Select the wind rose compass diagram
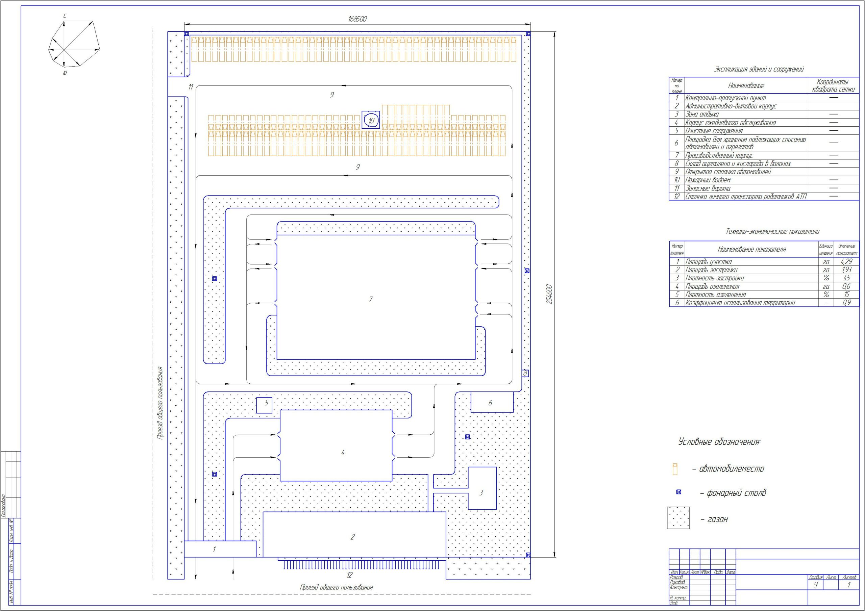The height and width of the screenshot is (611, 865). pyautogui.click(x=74, y=44)
